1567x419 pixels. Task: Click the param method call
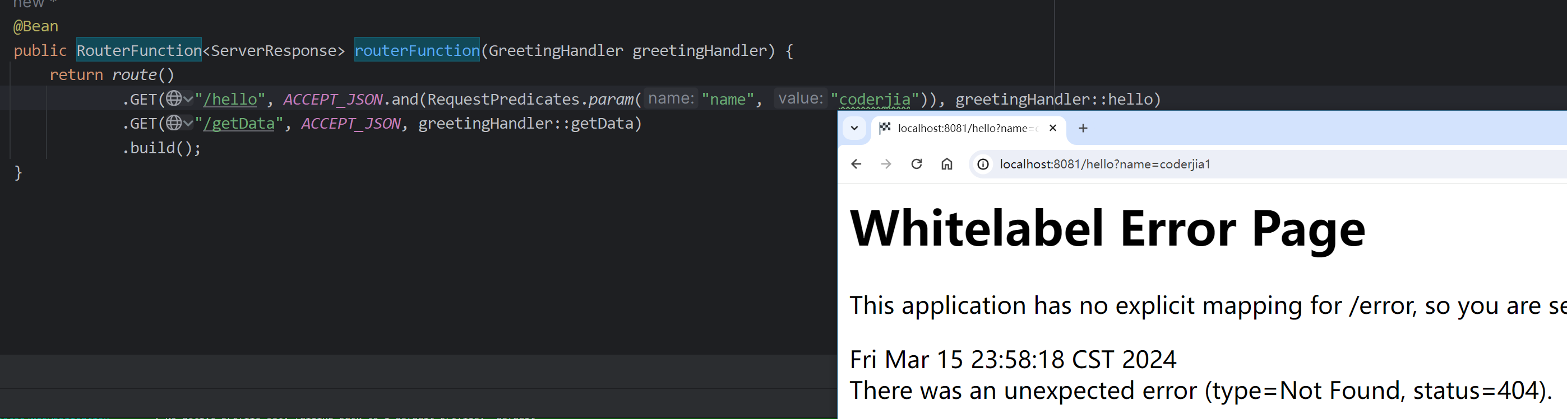(611, 100)
